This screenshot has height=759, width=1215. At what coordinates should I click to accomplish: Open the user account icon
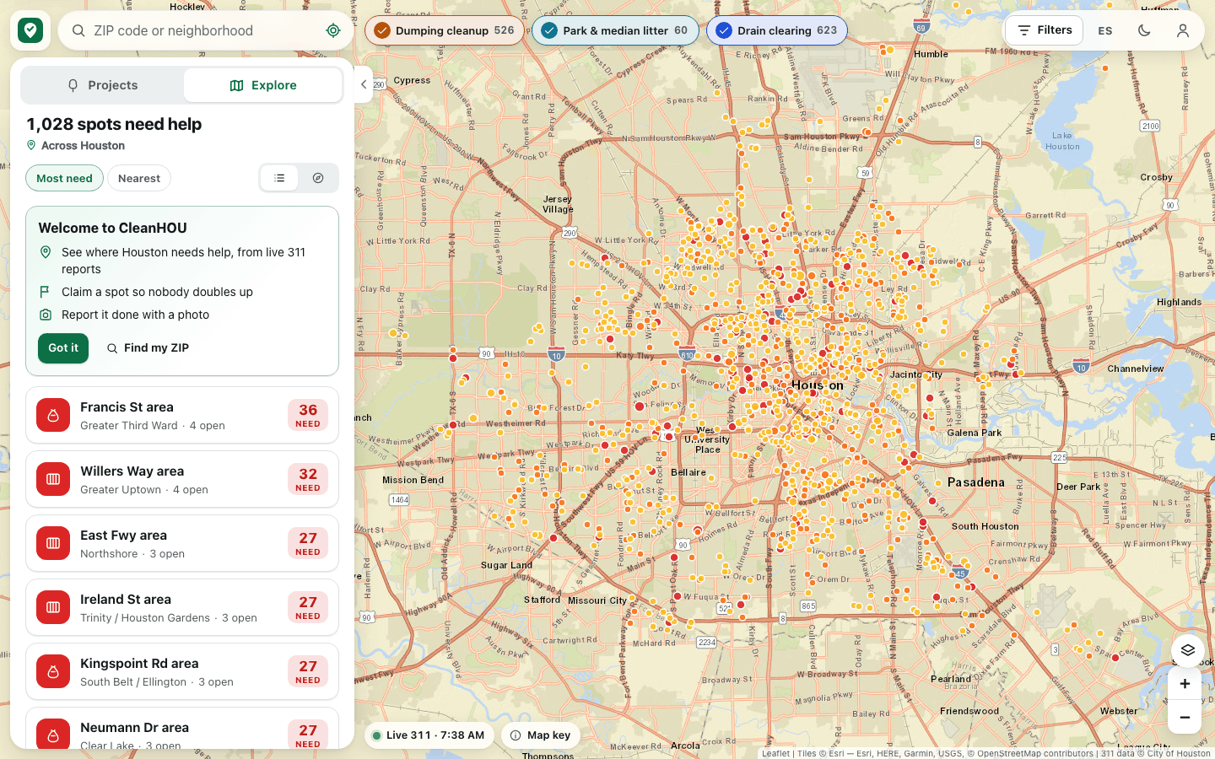click(x=1183, y=30)
